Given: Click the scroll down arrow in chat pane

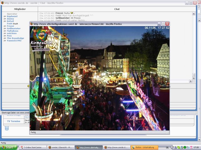Looking at the screenshot, I should [x=194, y=78].
